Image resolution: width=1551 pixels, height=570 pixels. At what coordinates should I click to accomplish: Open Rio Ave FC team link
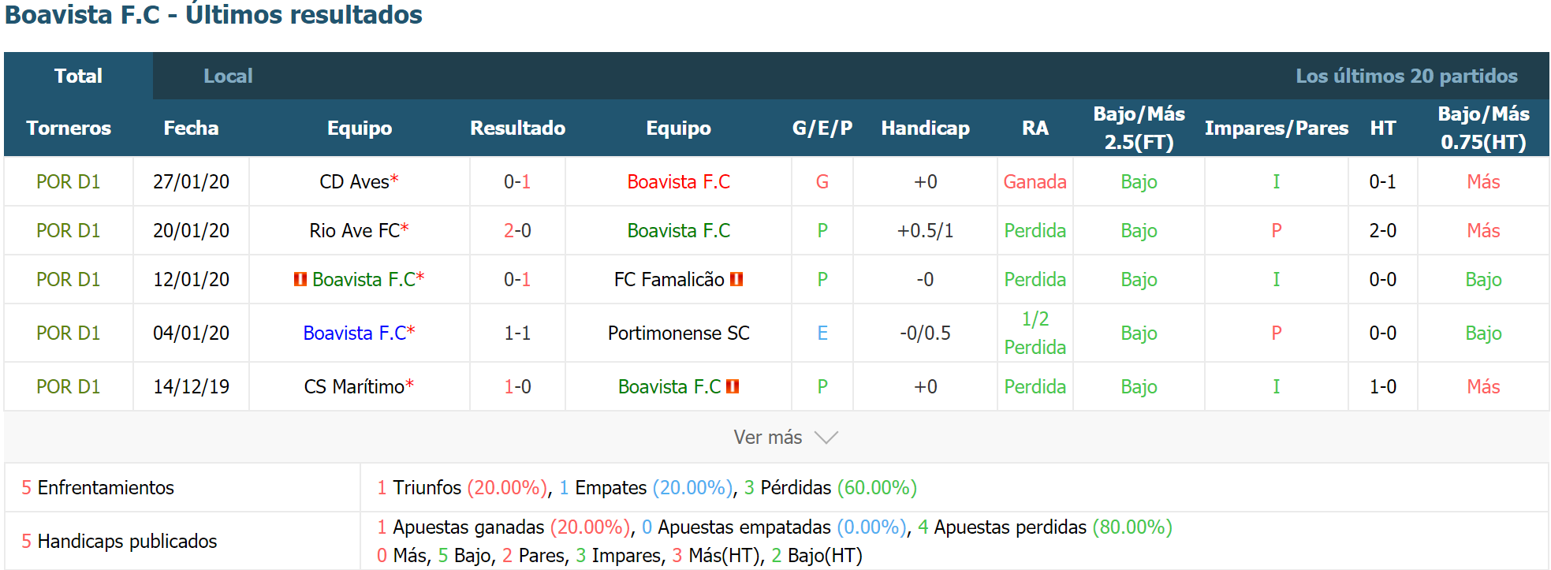[355, 231]
